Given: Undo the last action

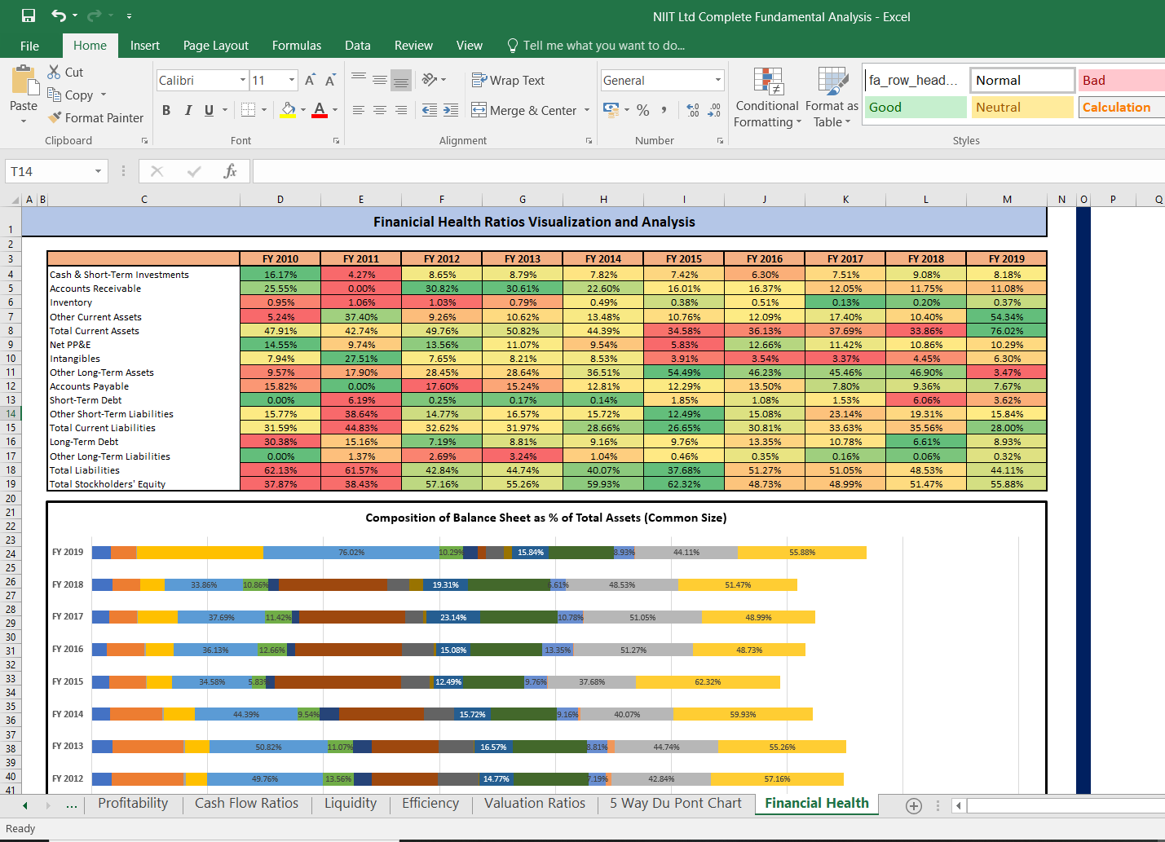Looking at the screenshot, I should [59, 15].
